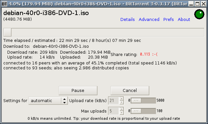Click the file size text (4480.76 MiB)

17,19
